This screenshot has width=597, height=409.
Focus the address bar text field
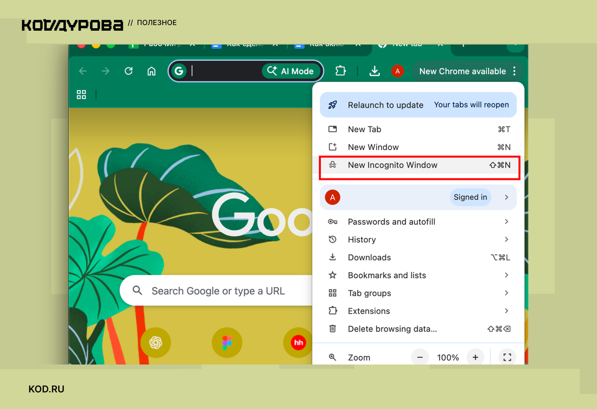pyautogui.click(x=225, y=71)
